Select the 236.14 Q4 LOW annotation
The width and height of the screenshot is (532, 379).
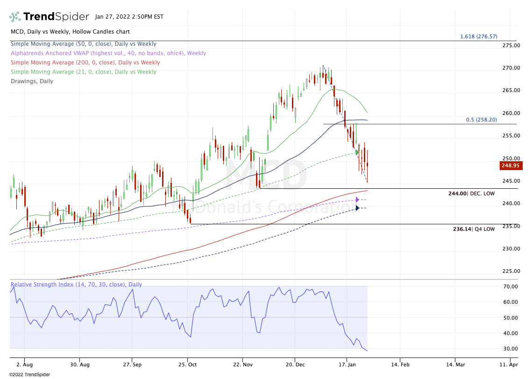(x=474, y=229)
